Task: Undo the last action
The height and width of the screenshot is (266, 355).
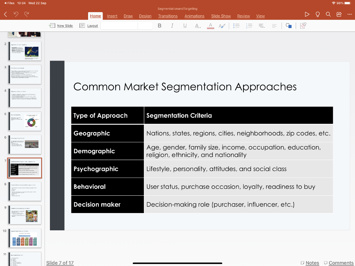Action: click(16, 14)
